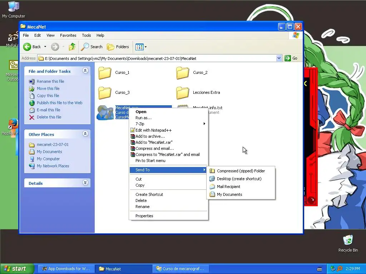Select the Curso_2 folder icon
The width and height of the screenshot is (366, 274).
(x=183, y=73)
